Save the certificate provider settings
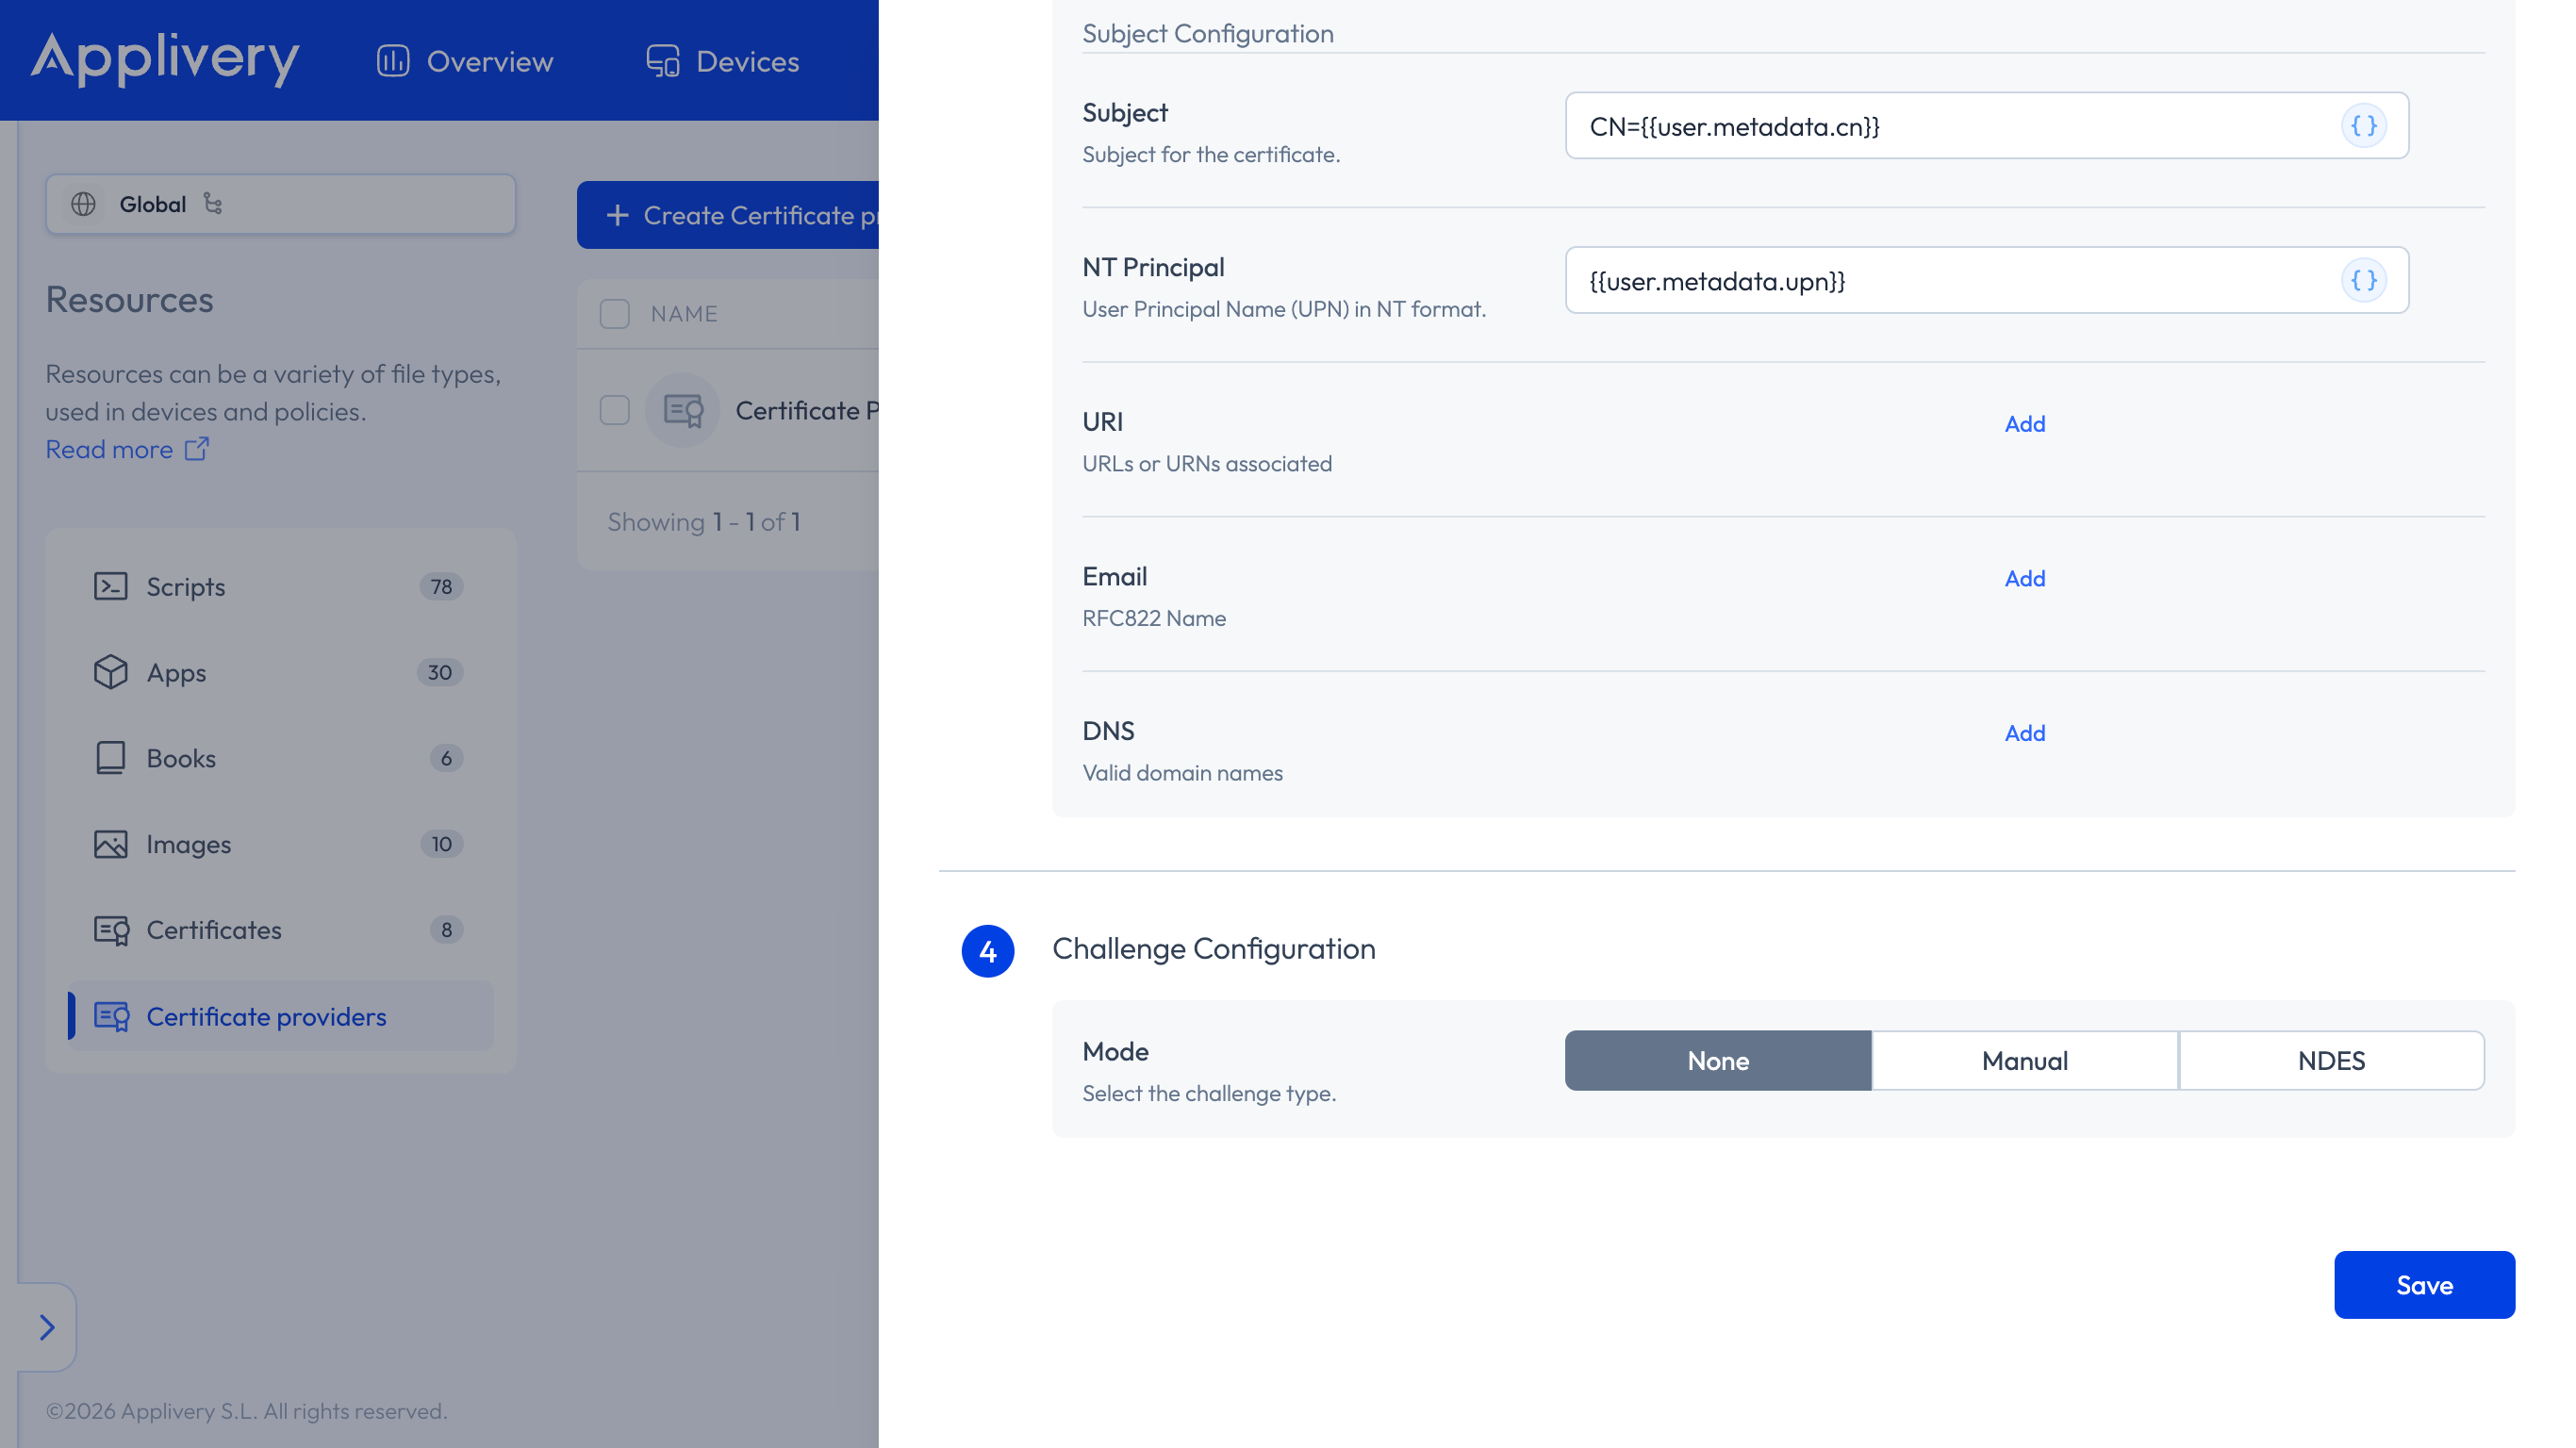 pyautogui.click(x=2424, y=1285)
